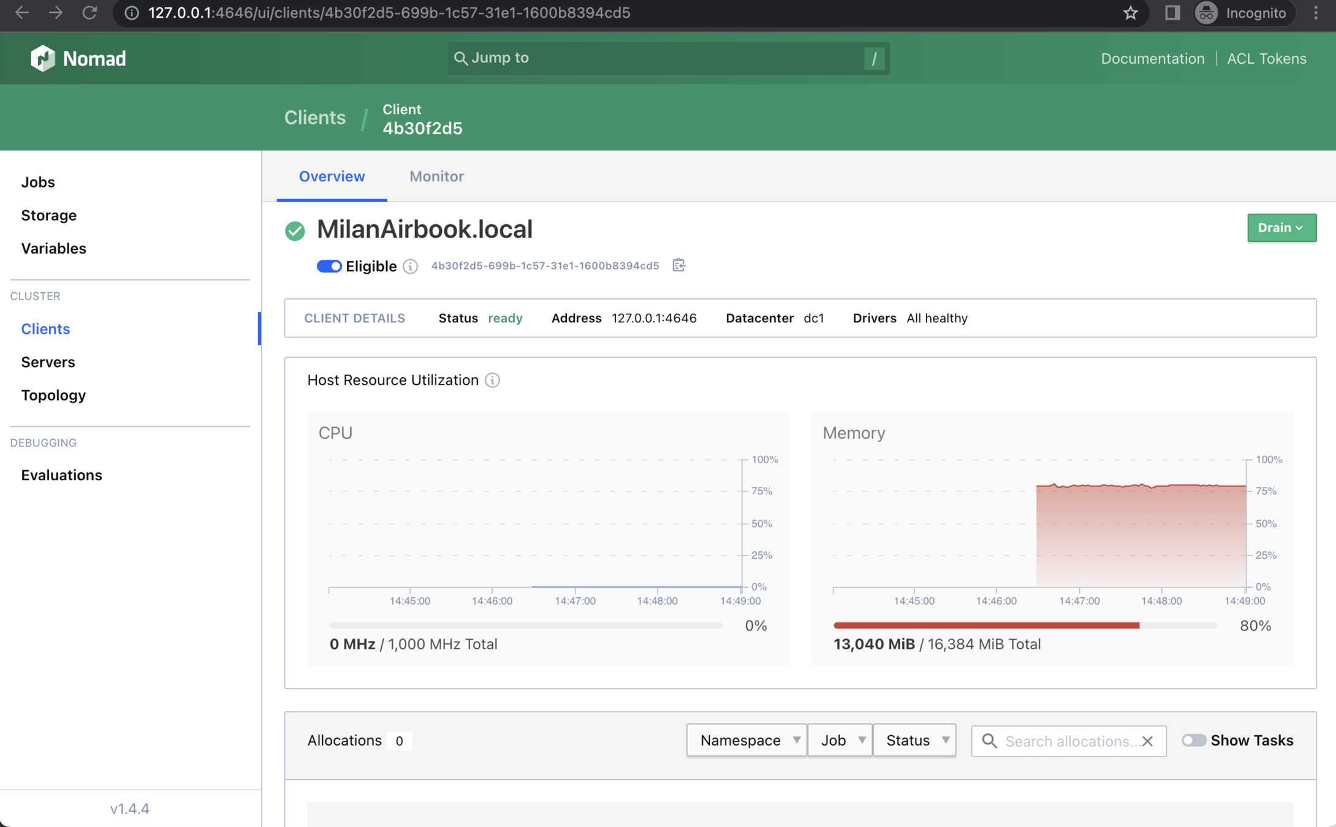Open the ACL Tokens link

click(x=1266, y=59)
